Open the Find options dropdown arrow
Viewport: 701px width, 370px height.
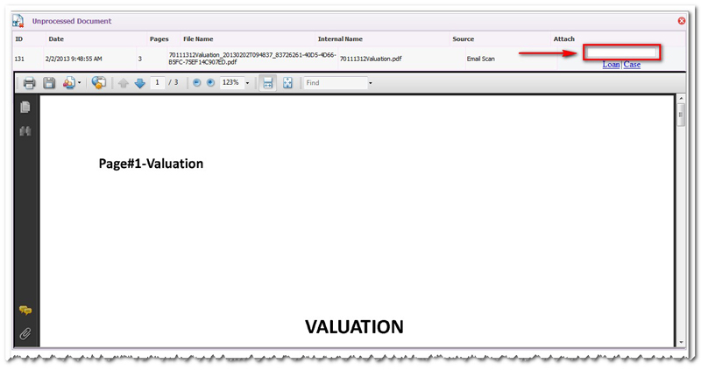click(x=370, y=83)
